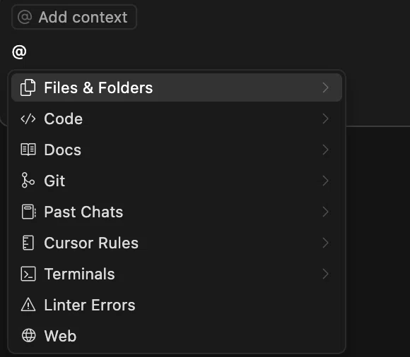Screen dimensions: 410x357
Task: Select the Files & Folders copy icon
Action: 28,87
